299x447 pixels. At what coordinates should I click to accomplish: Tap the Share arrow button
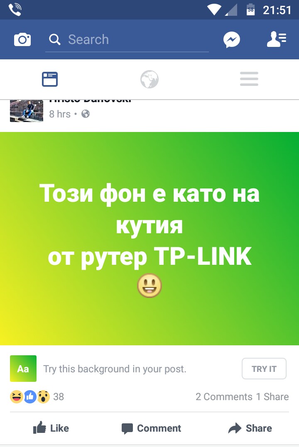point(250,428)
